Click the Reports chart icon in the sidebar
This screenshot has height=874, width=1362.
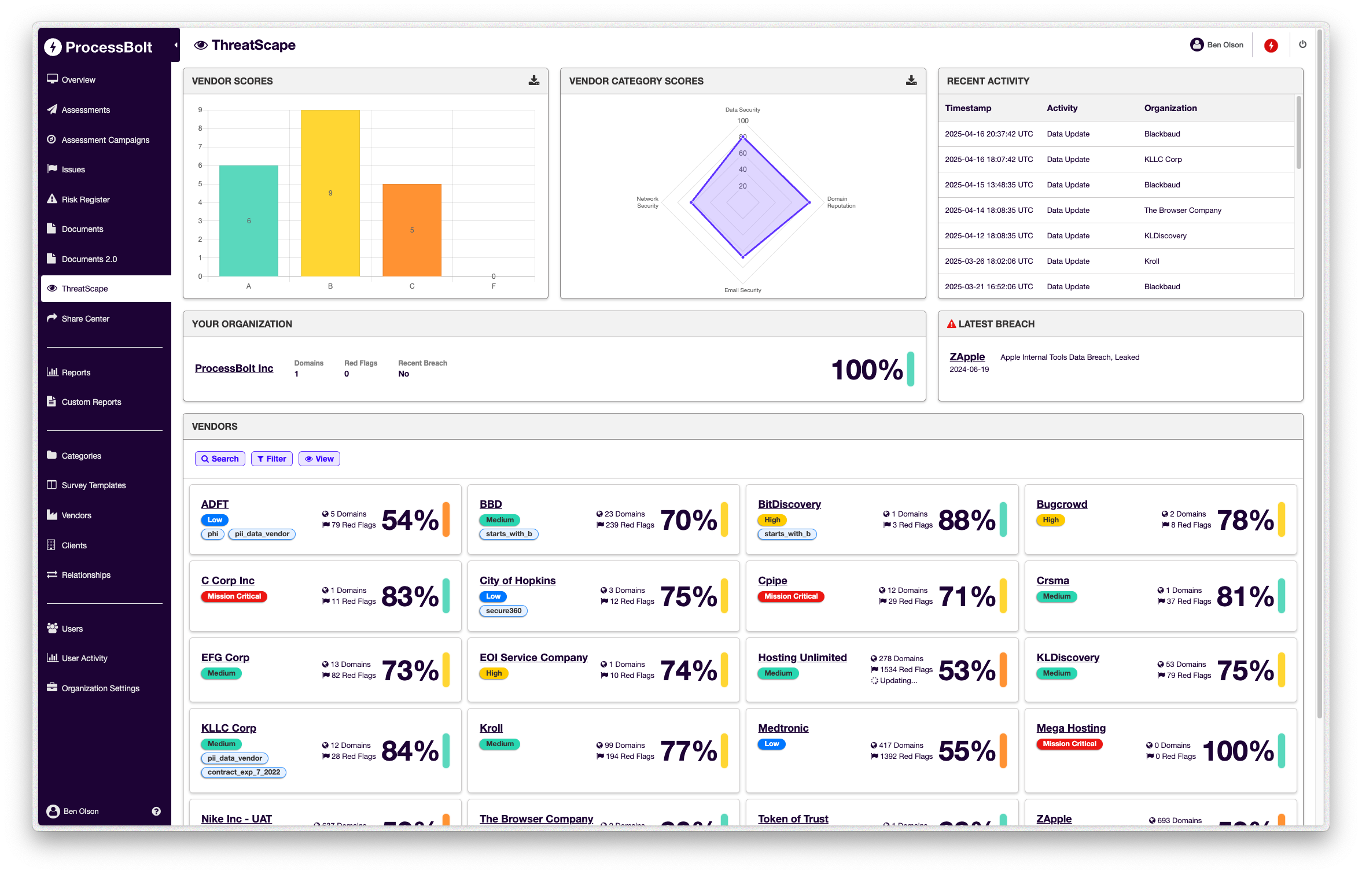coord(52,372)
